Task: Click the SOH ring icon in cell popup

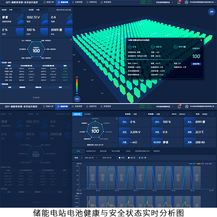Action: (153, 47)
